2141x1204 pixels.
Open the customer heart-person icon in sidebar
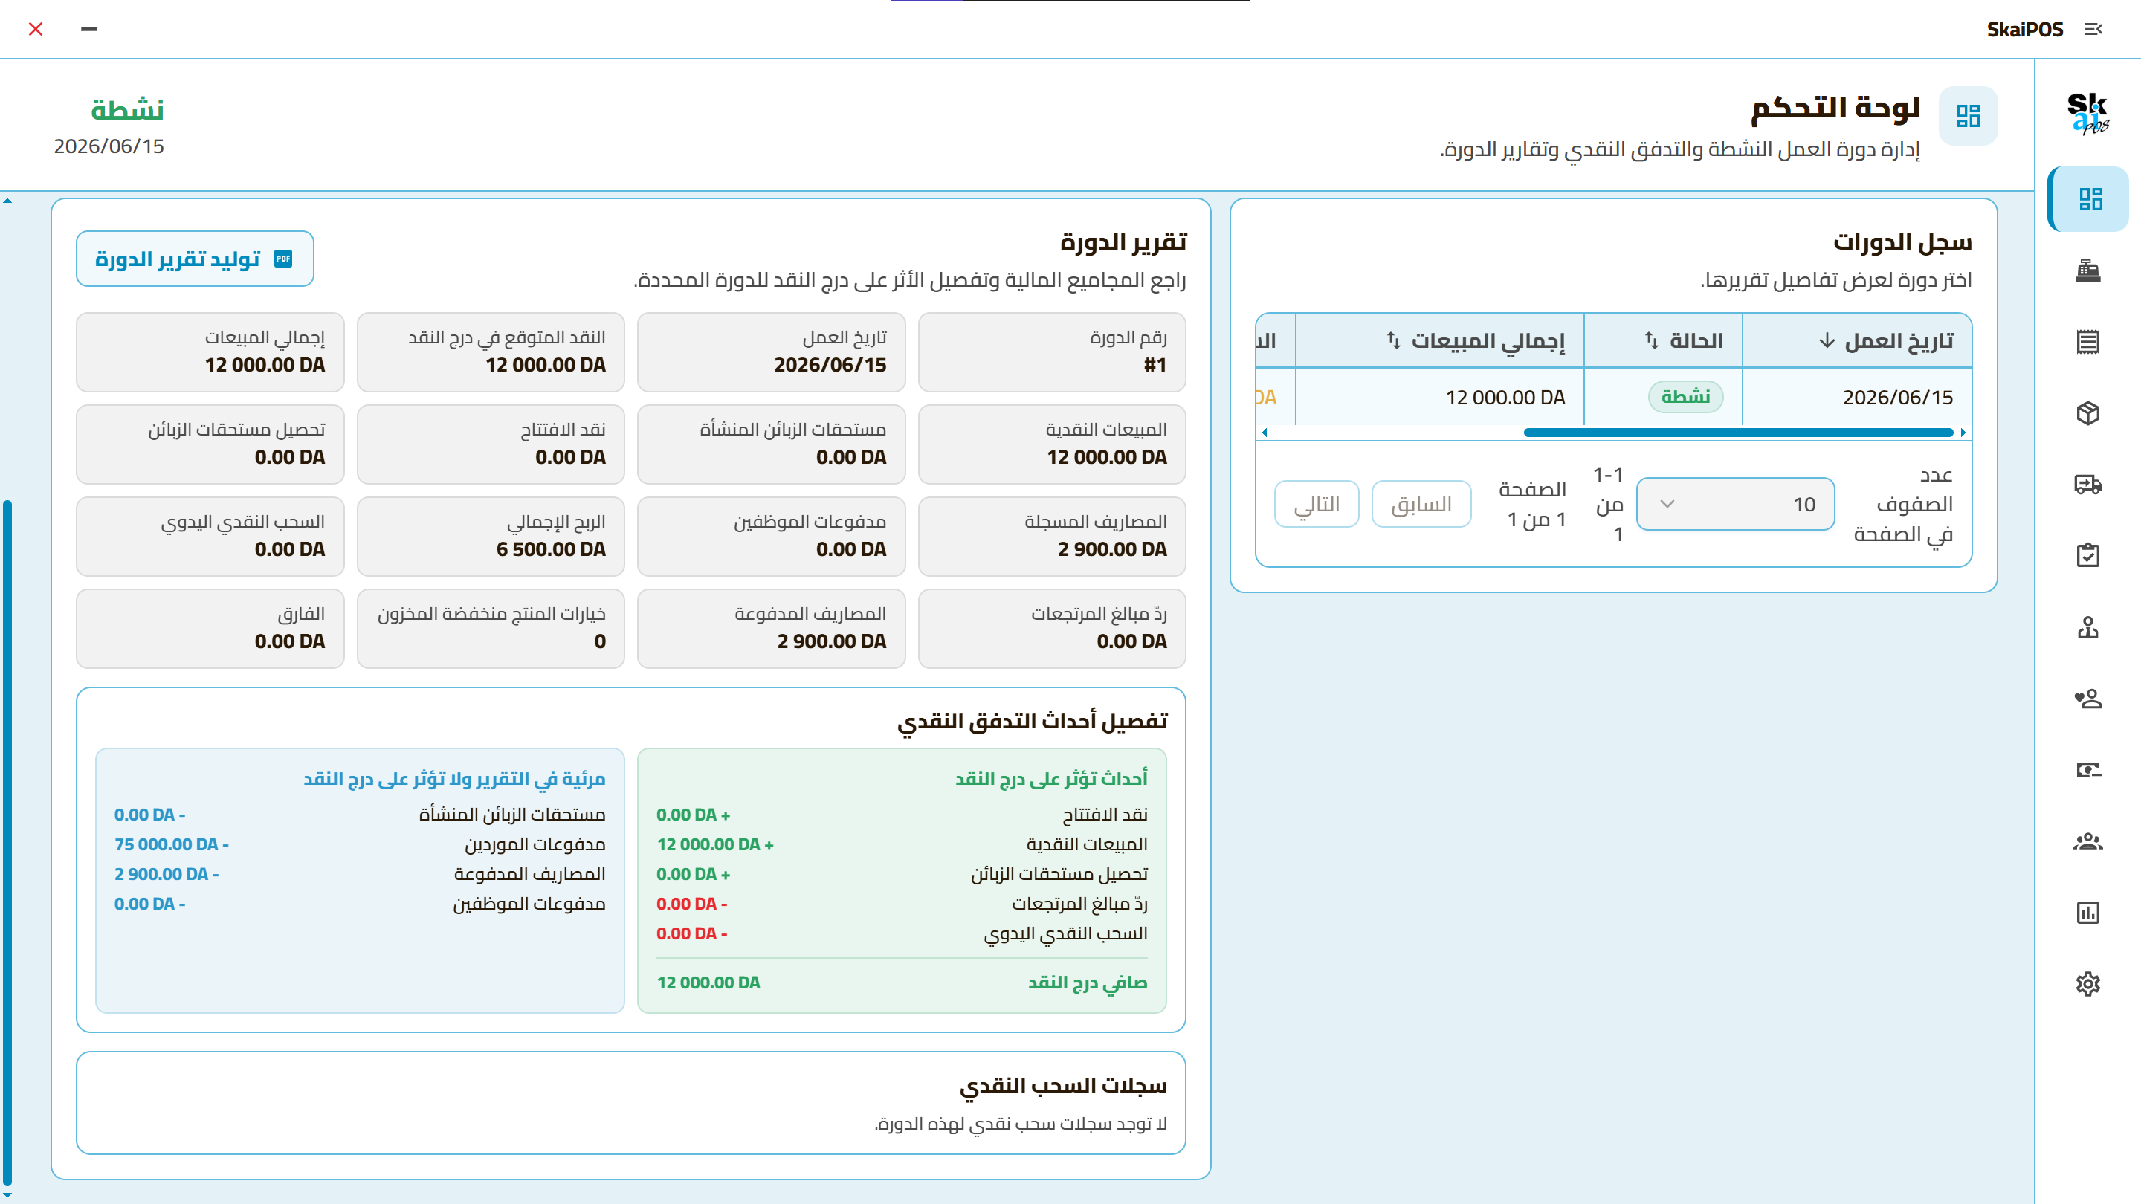coord(2087,699)
